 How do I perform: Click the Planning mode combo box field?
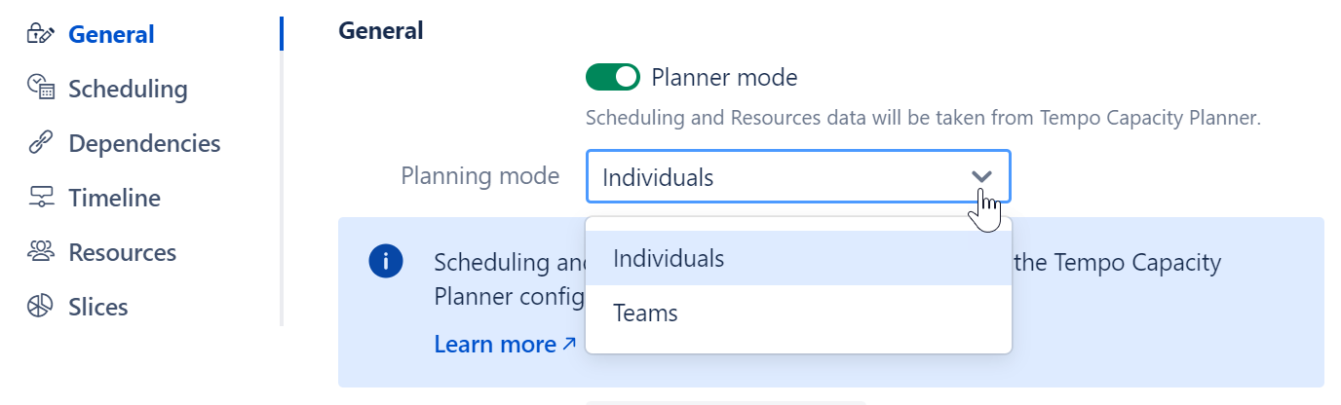[780, 177]
